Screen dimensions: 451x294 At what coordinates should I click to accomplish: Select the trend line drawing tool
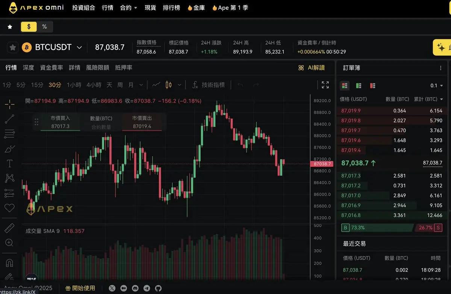point(10,119)
